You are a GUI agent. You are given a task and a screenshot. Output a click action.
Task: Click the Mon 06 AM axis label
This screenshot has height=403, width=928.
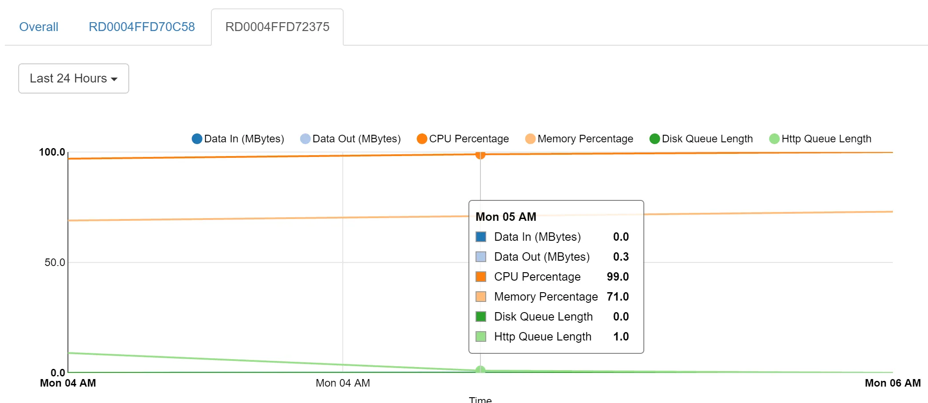tap(892, 383)
